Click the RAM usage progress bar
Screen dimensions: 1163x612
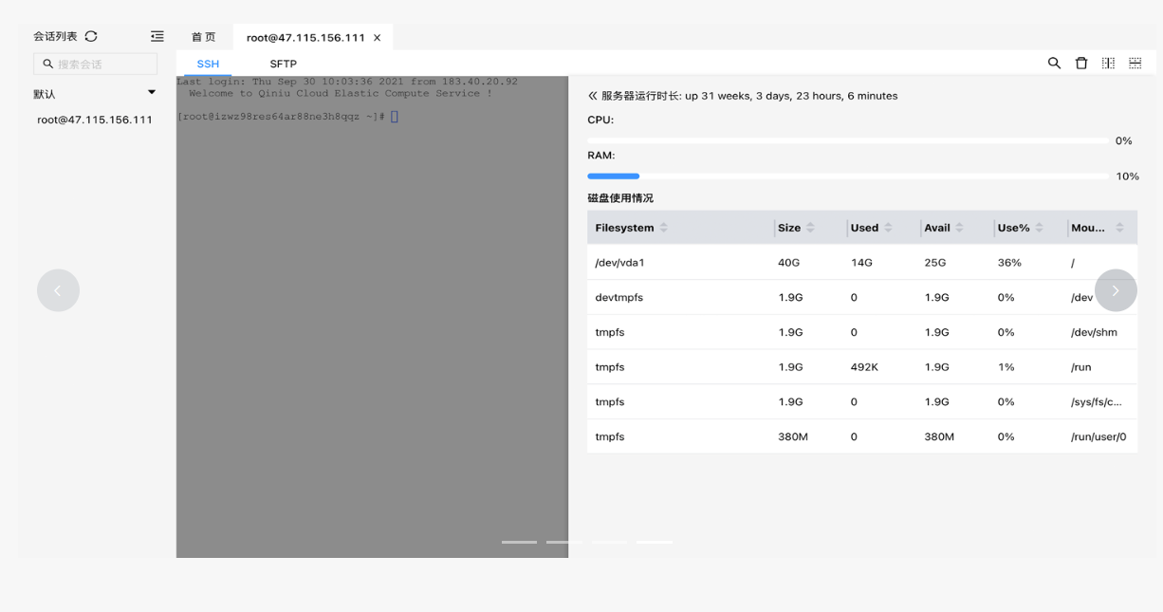847,176
